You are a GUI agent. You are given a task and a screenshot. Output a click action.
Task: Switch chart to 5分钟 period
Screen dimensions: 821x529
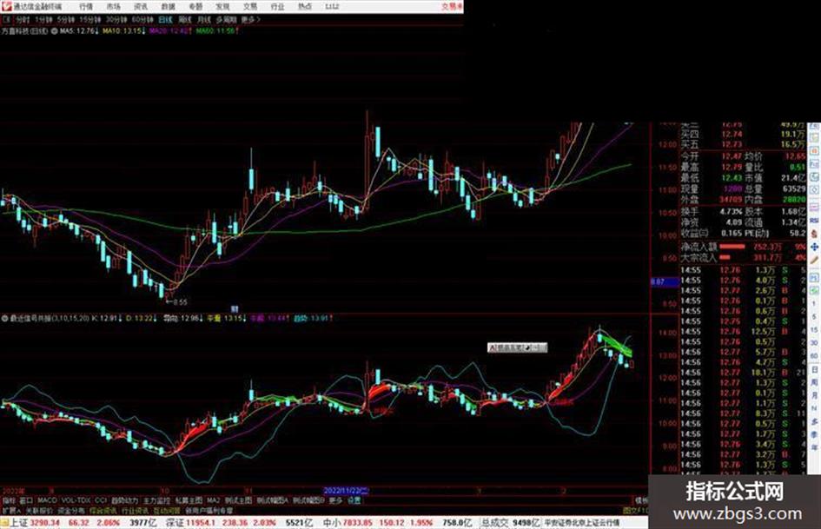pyautogui.click(x=66, y=20)
